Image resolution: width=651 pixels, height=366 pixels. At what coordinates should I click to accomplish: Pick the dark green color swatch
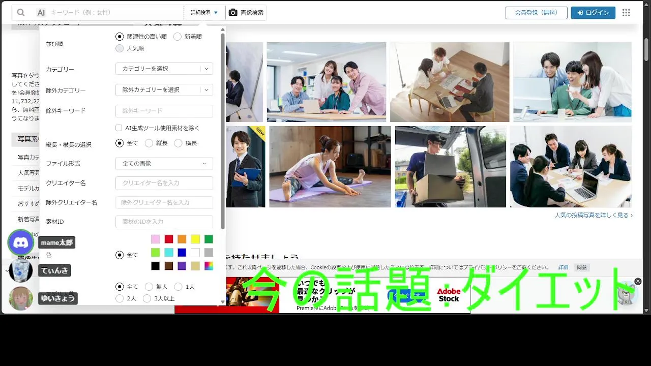(209, 239)
